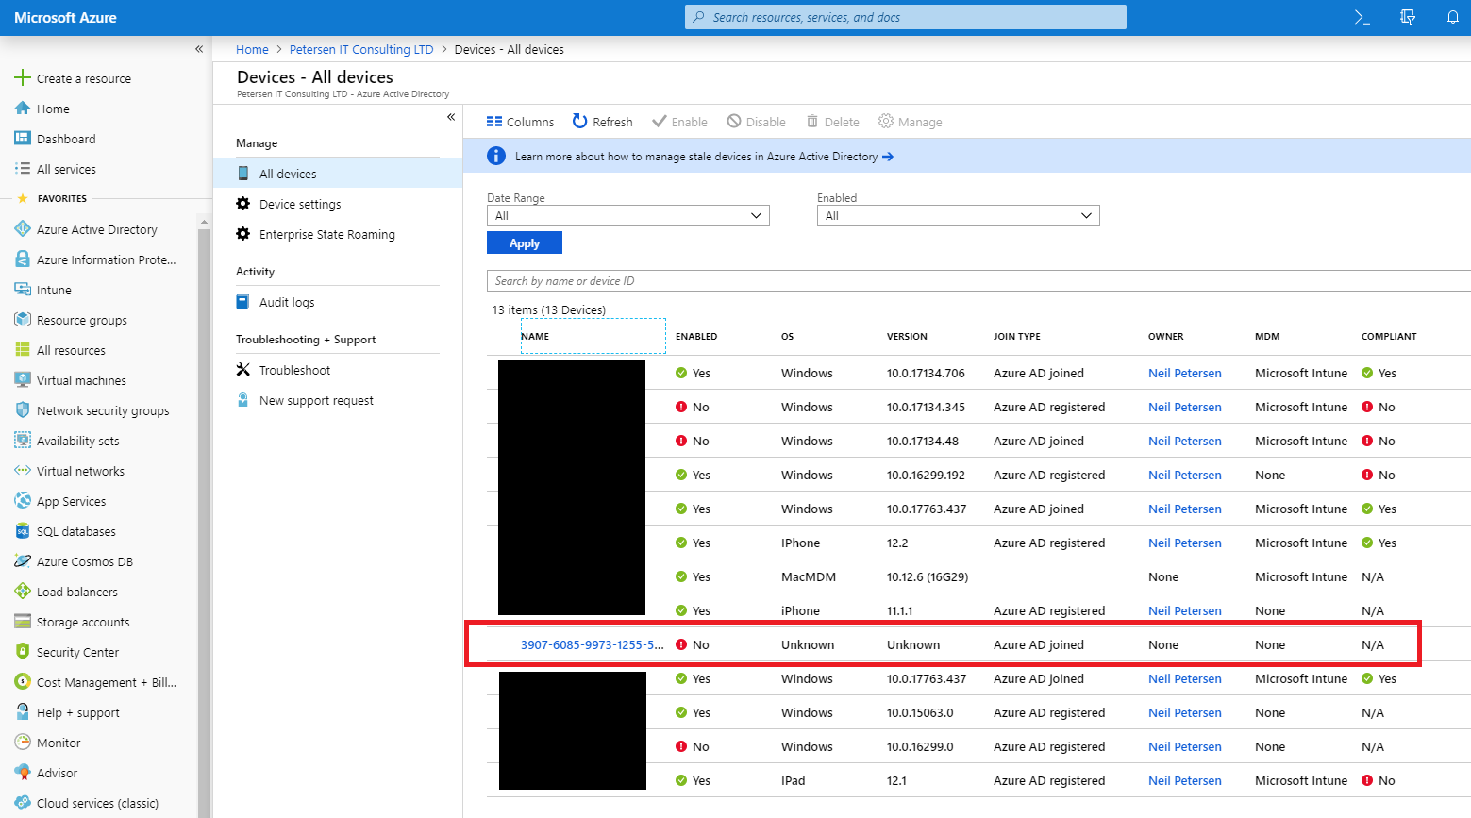Open All services list
Image resolution: width=1471 pixels, height=818 pixels.
[66, 169]
